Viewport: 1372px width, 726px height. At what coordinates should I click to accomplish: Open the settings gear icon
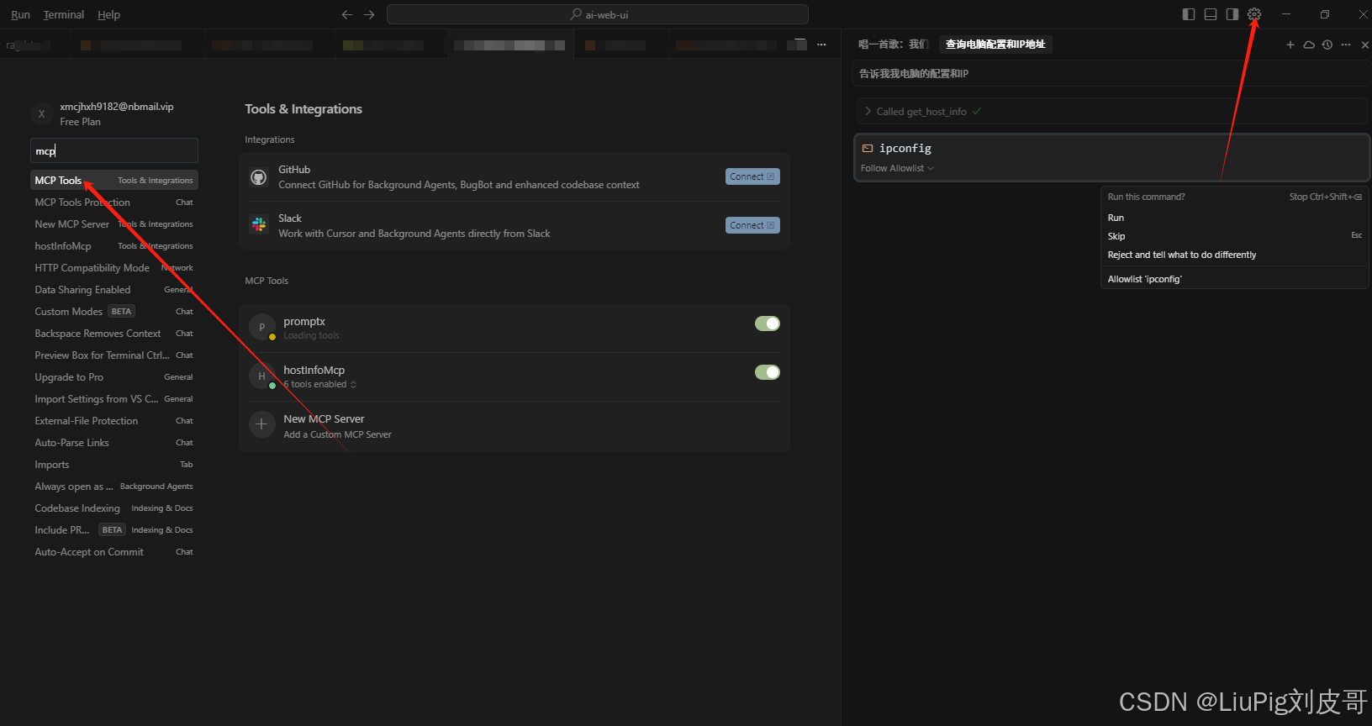pos(1254,14)
